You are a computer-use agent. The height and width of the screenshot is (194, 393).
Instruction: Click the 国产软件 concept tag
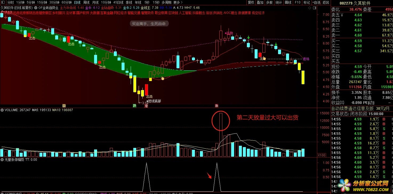tap(83, 13)
